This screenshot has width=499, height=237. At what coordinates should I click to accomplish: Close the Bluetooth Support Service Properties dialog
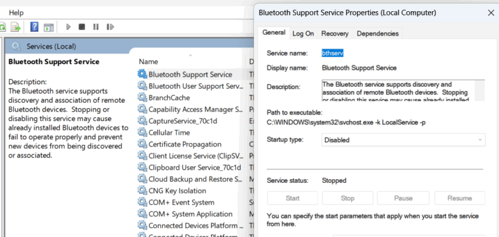coord(491,12)
